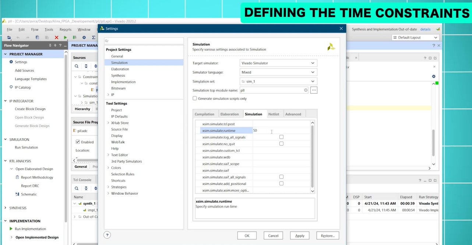Switch to the Elaboration tab
Viewport: 472px width, 245px height.
[230, 114]
